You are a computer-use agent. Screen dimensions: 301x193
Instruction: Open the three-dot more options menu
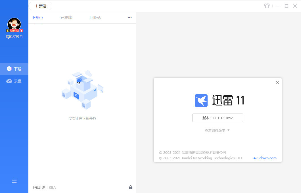(129, 18)
